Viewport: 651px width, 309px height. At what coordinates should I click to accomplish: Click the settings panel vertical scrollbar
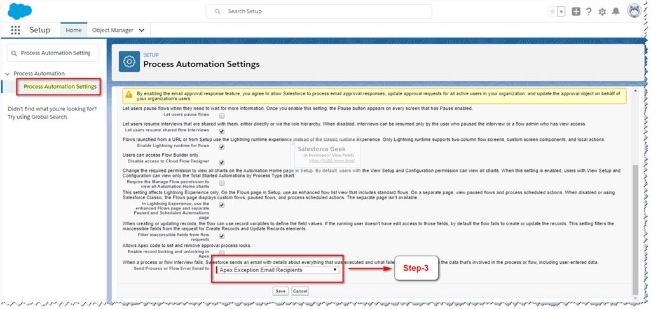click(x=634, y=228)
